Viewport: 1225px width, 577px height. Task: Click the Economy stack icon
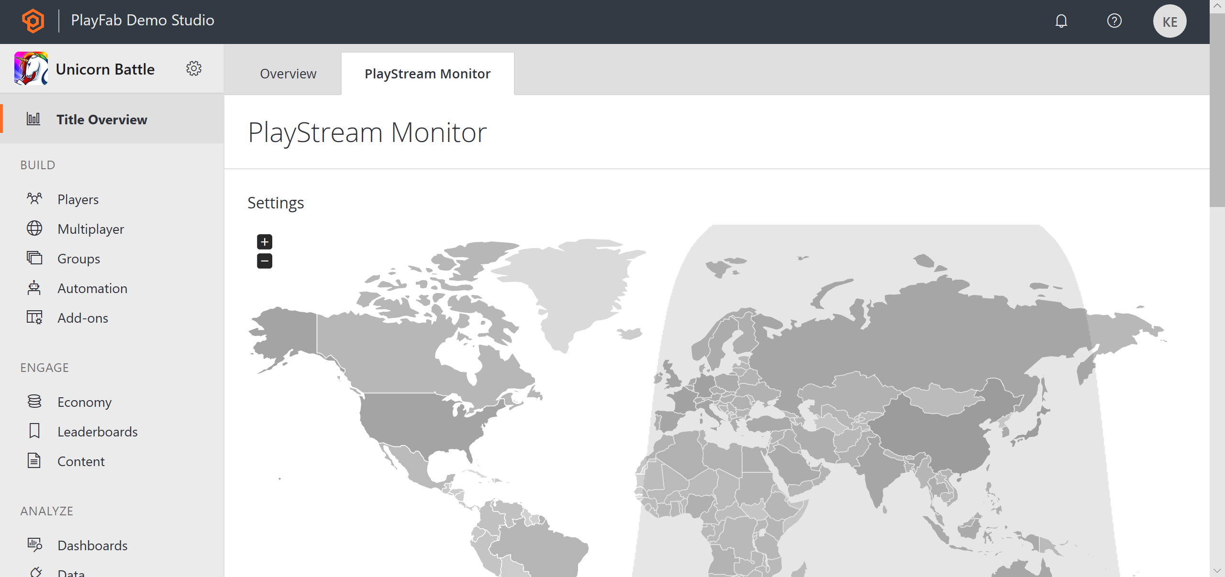[x=34, y=402]
